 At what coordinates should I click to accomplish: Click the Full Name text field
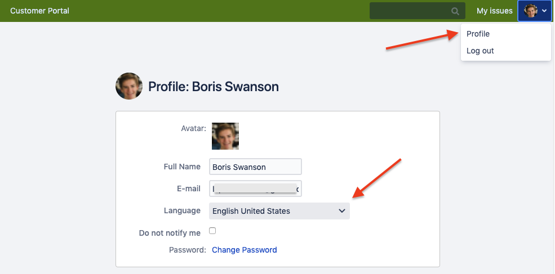pos(255,167)
